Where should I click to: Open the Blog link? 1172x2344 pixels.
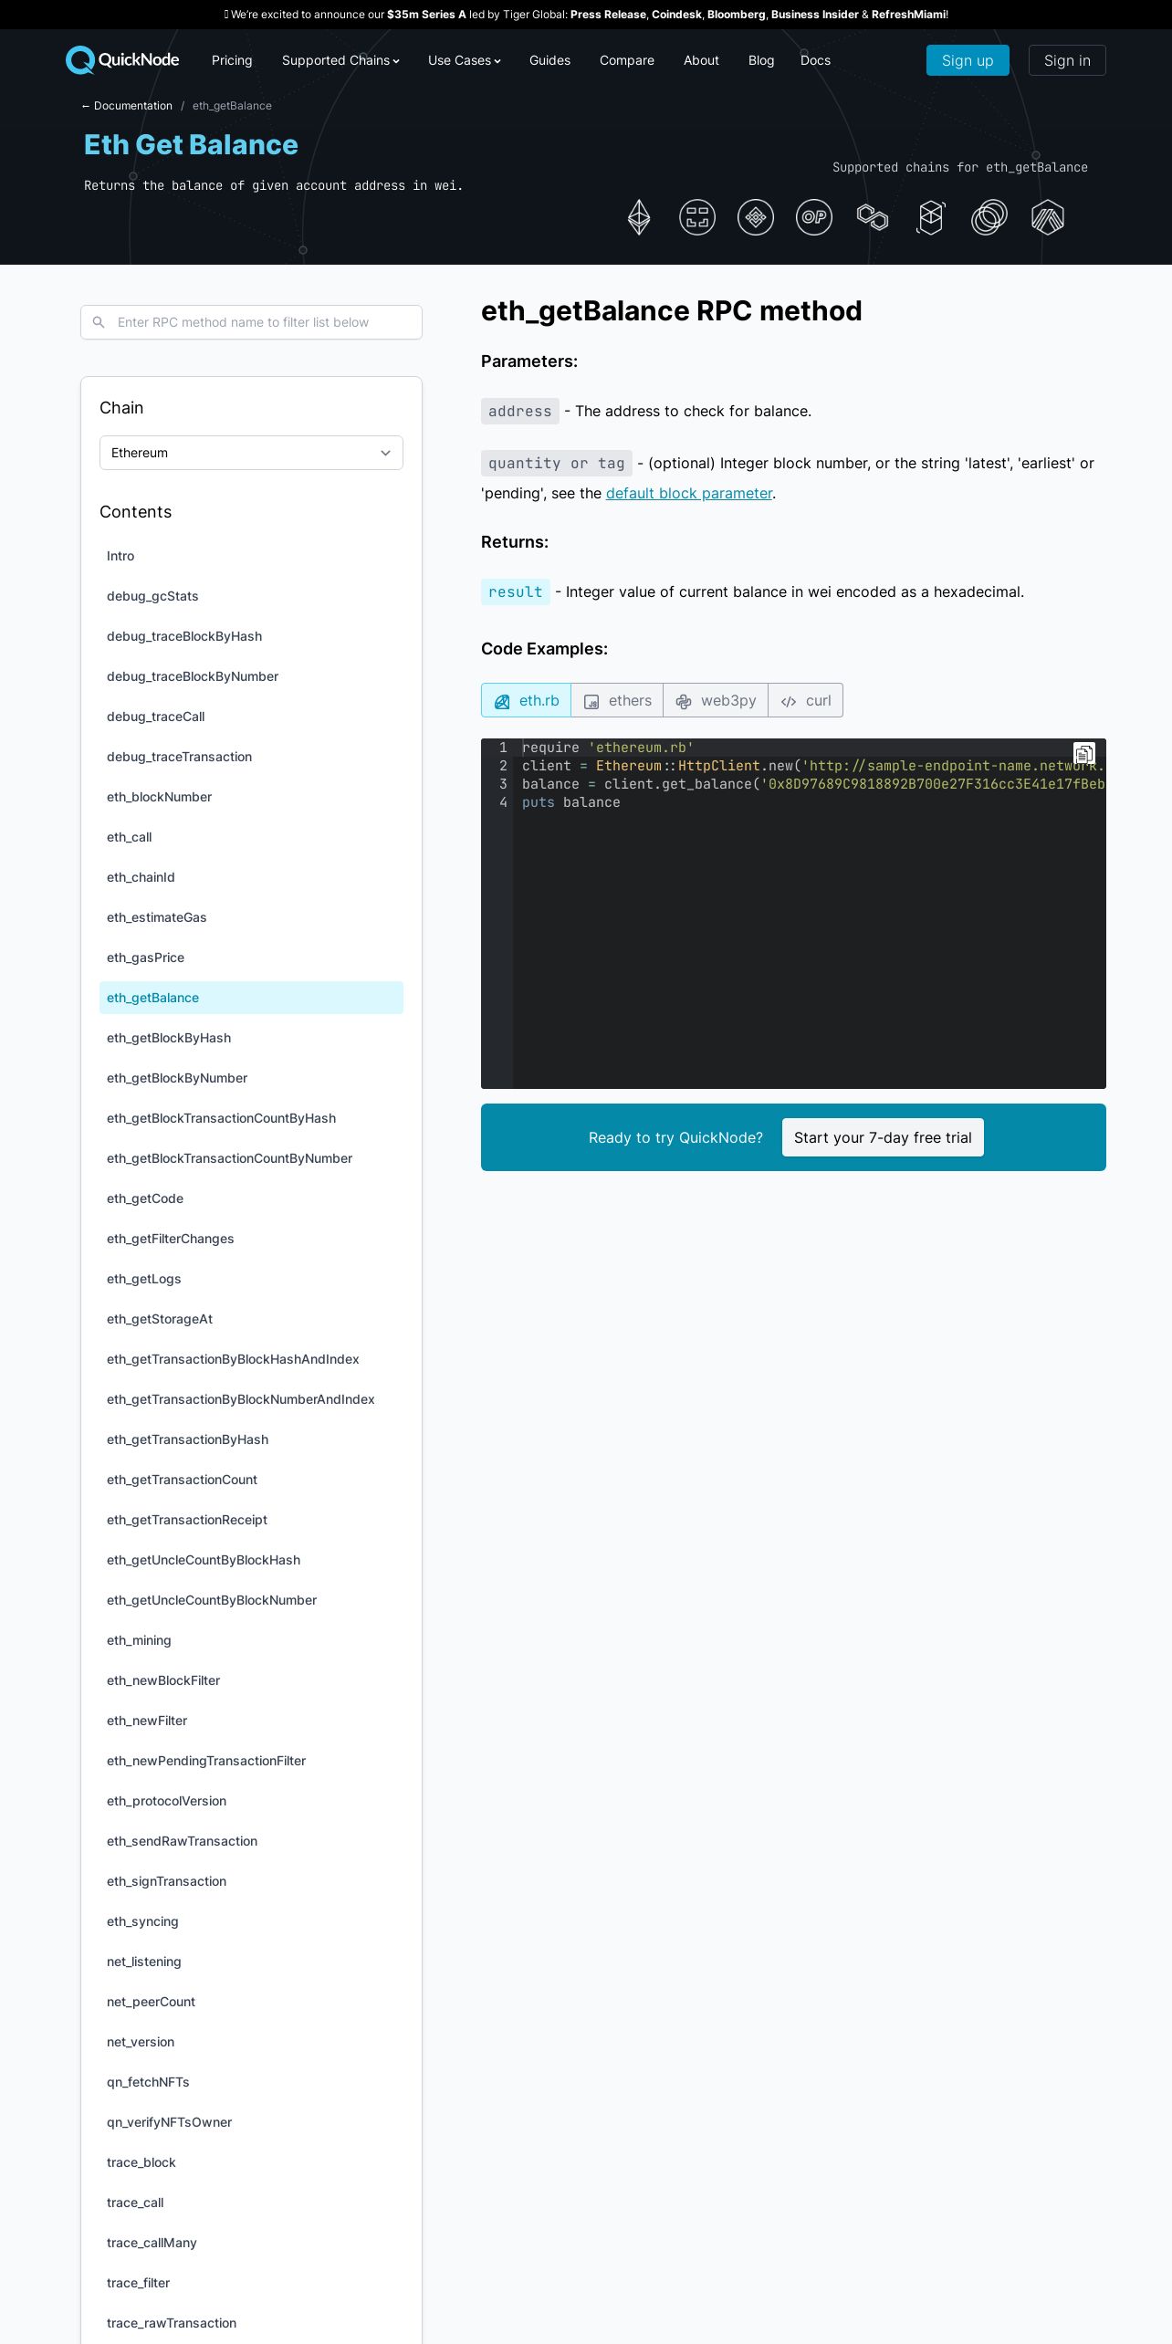pos(761,60)
